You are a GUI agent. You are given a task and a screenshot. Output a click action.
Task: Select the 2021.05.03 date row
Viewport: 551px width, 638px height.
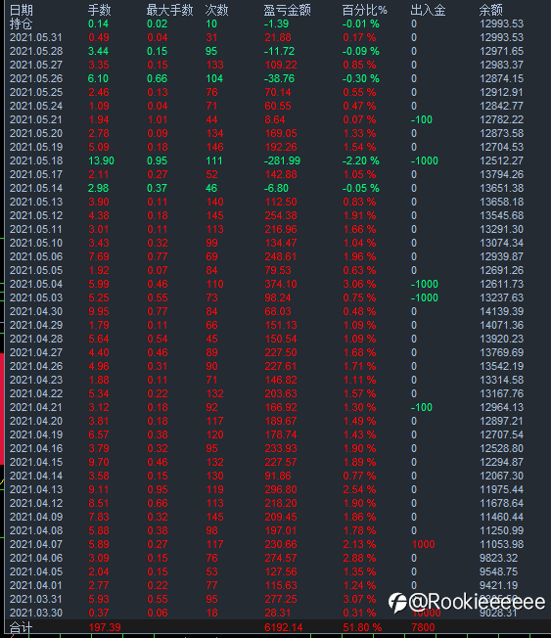point(36,297)
